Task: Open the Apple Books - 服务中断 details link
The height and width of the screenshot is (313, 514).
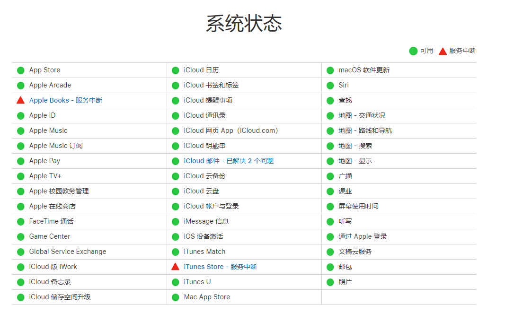Action: click(x=65, y=100)
